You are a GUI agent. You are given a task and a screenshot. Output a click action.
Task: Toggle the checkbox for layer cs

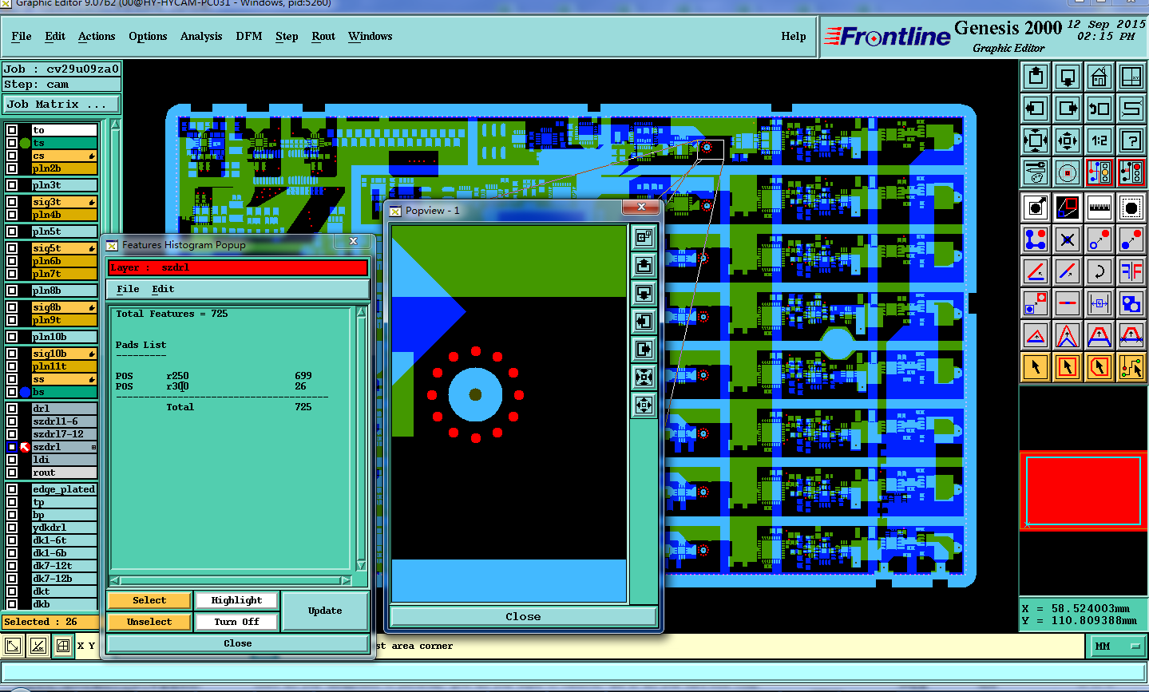(12, 156)
